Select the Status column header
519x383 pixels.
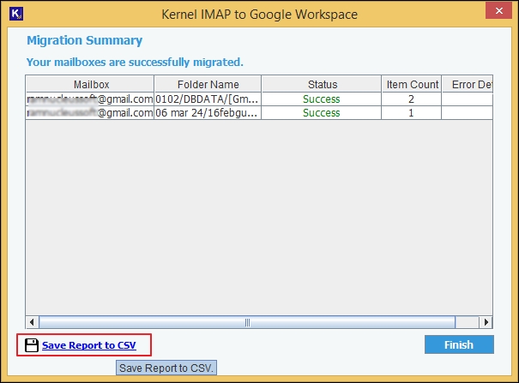[x=322, y=84]
